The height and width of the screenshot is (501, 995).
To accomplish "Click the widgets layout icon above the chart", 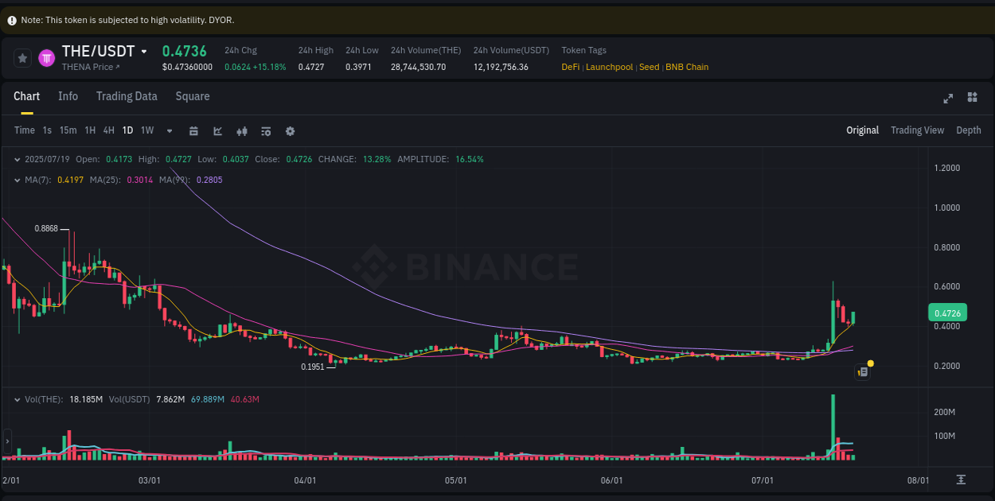I will pyautogui.click(x=972, y=97).
